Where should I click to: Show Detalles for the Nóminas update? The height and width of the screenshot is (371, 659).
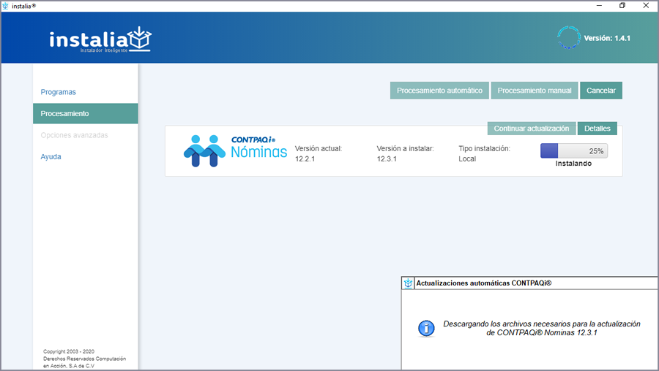click(x=597, y=129)
